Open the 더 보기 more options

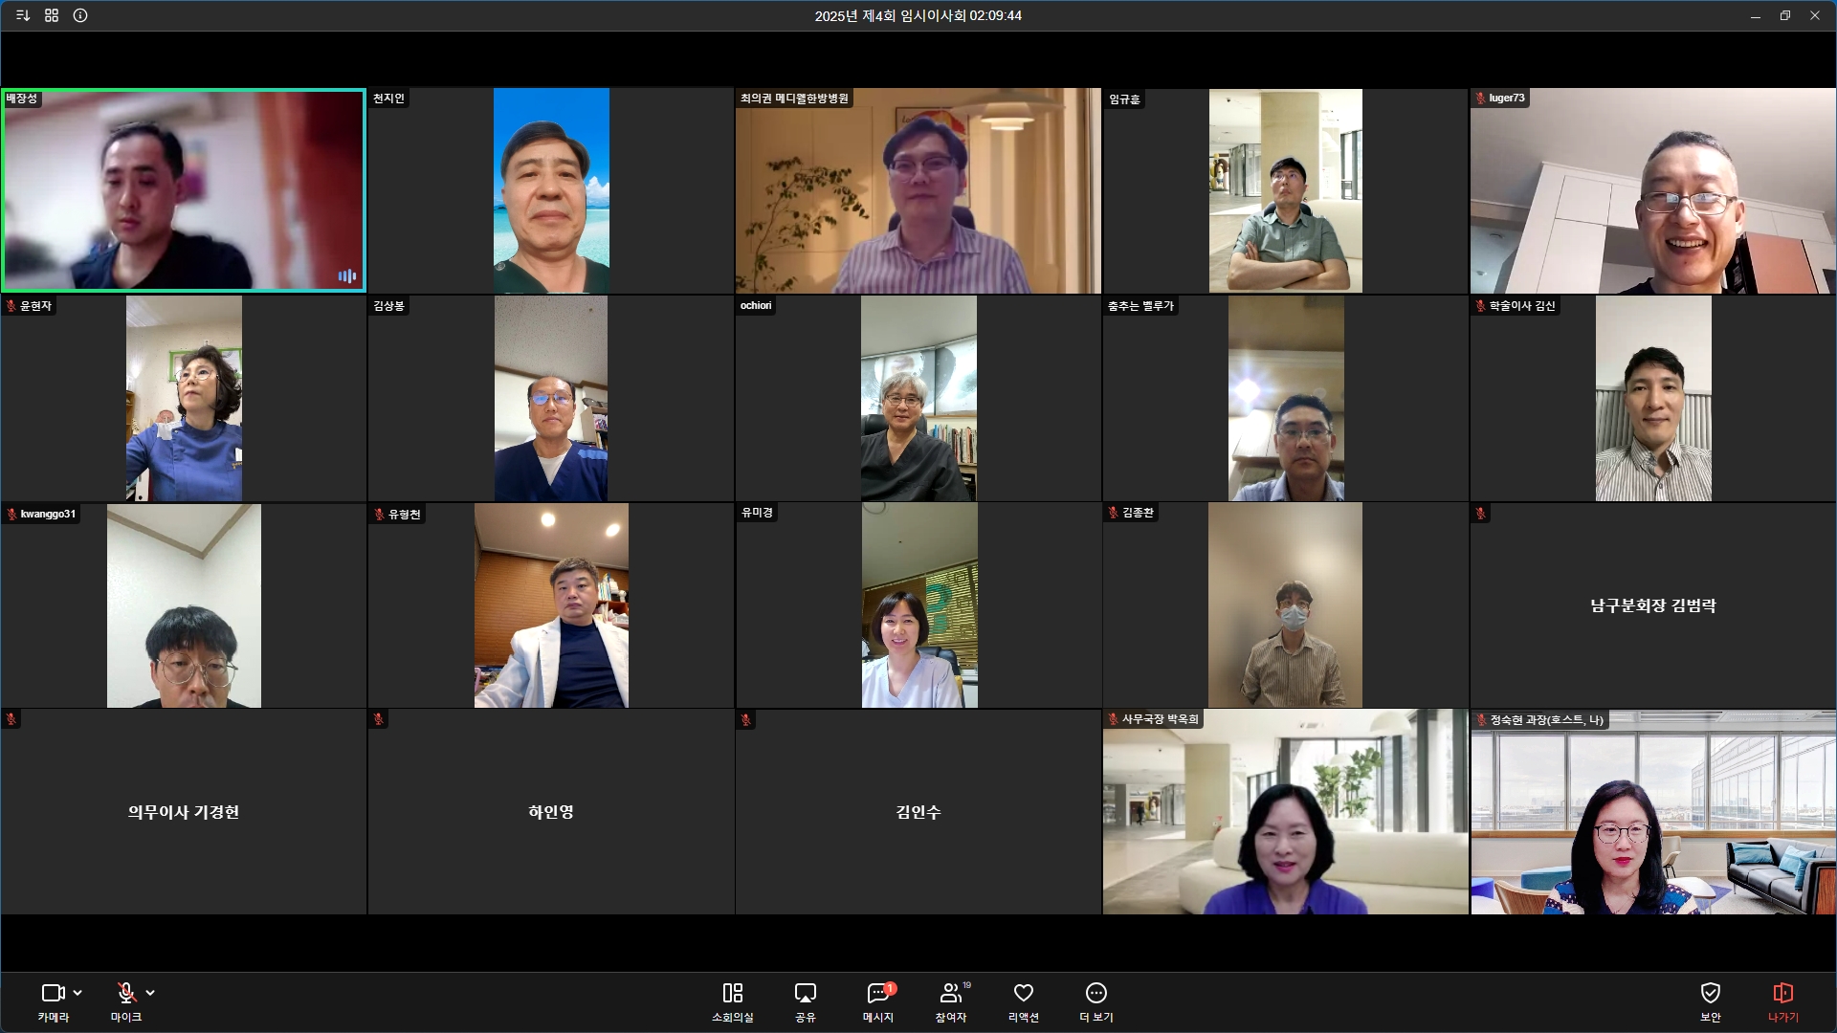pyautogui.click(x=1096, y=994)
